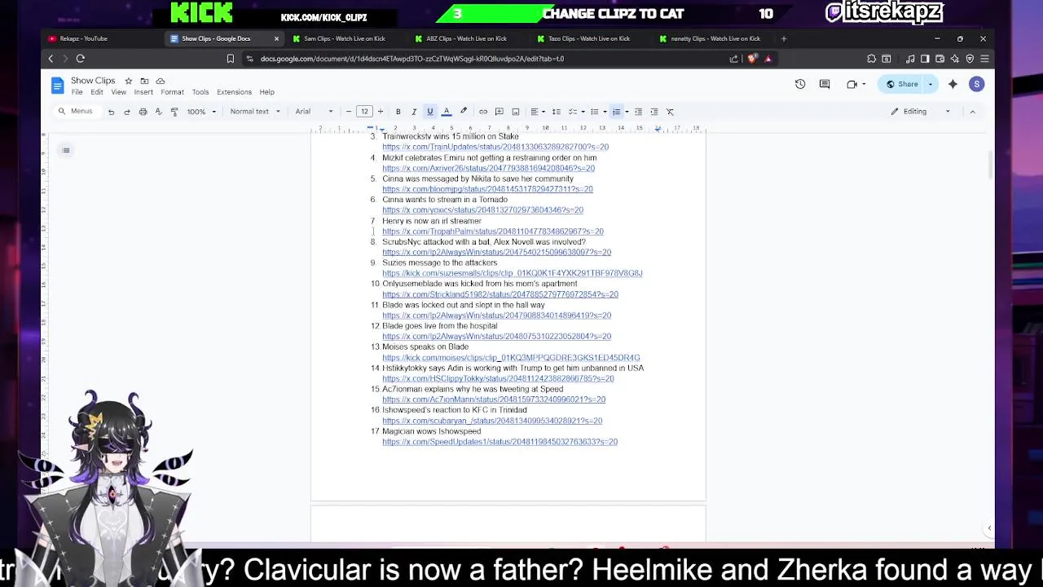This screenshot has width=1043, height=587.
Task: Open the Edit menu
Action: click(x=97, y=92)
